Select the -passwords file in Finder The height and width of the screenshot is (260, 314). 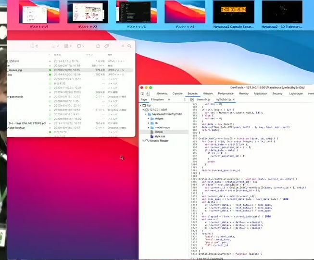pos(15,97)
